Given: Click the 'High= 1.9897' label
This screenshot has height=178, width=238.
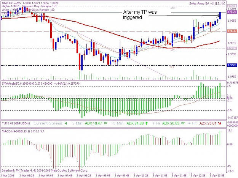Looking at the screenshot, I should tap(10, 6).
